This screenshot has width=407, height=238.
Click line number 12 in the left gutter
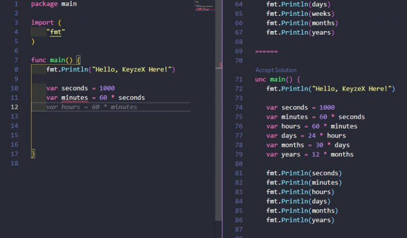[15, 107]
